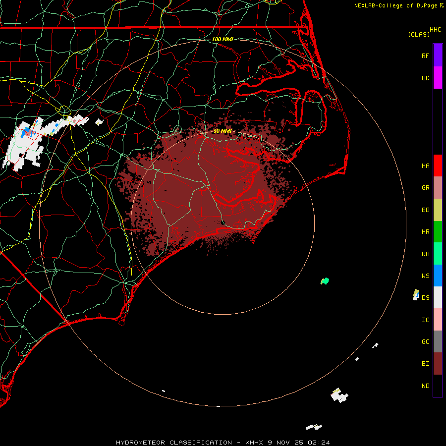Click the BI dark-red legend color block

(438, 364)
